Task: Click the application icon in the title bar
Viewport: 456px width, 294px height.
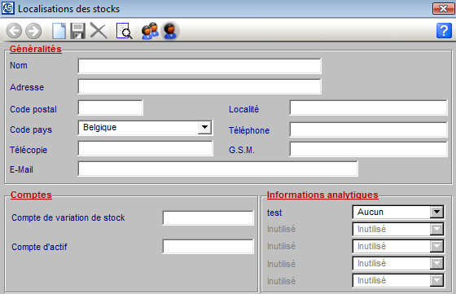Action: point(7,8)
